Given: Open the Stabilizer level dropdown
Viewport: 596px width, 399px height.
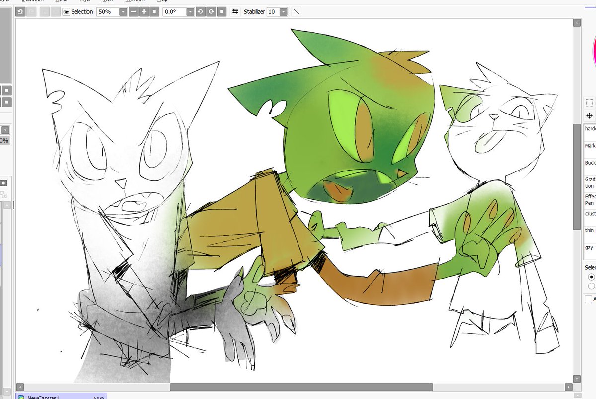Looking at the screenshot, I should [x=283, y=11].
